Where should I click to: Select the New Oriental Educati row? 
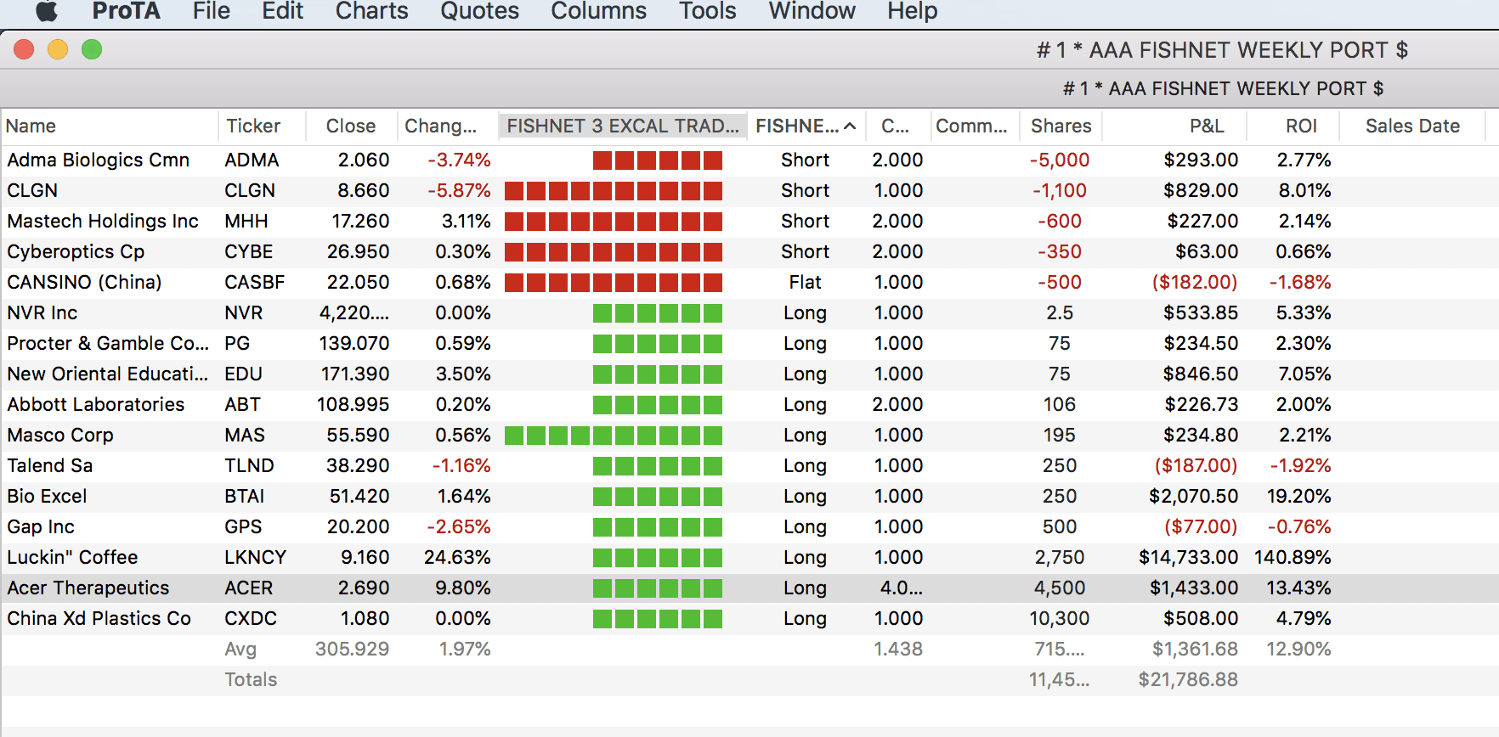pos(749,374)
